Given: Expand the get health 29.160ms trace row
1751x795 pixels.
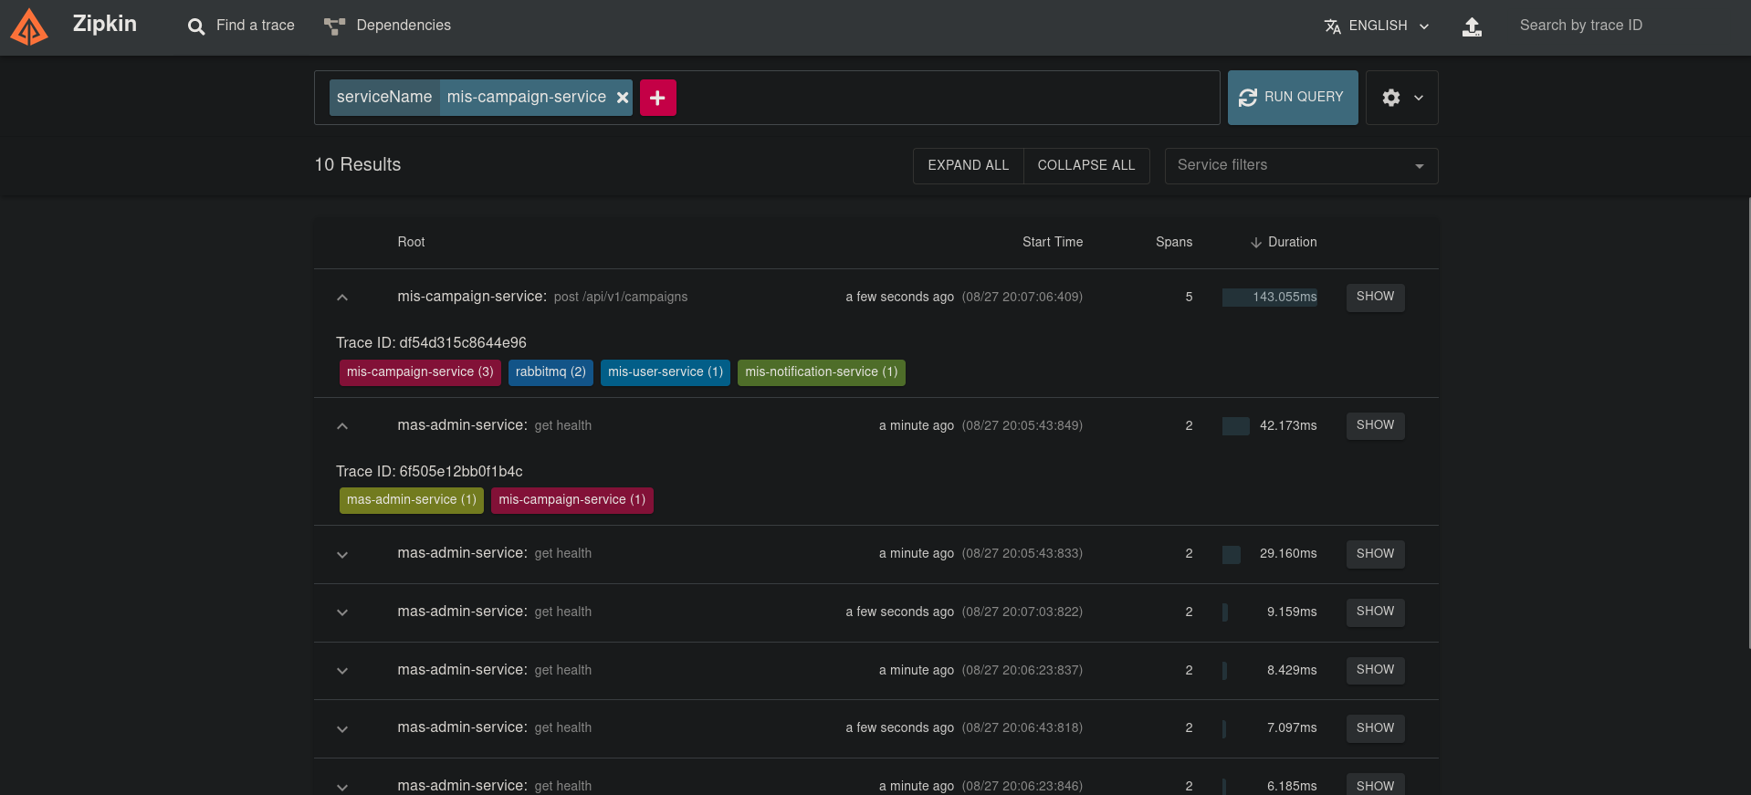Looking at the screenshot, I should pos(342,555).
